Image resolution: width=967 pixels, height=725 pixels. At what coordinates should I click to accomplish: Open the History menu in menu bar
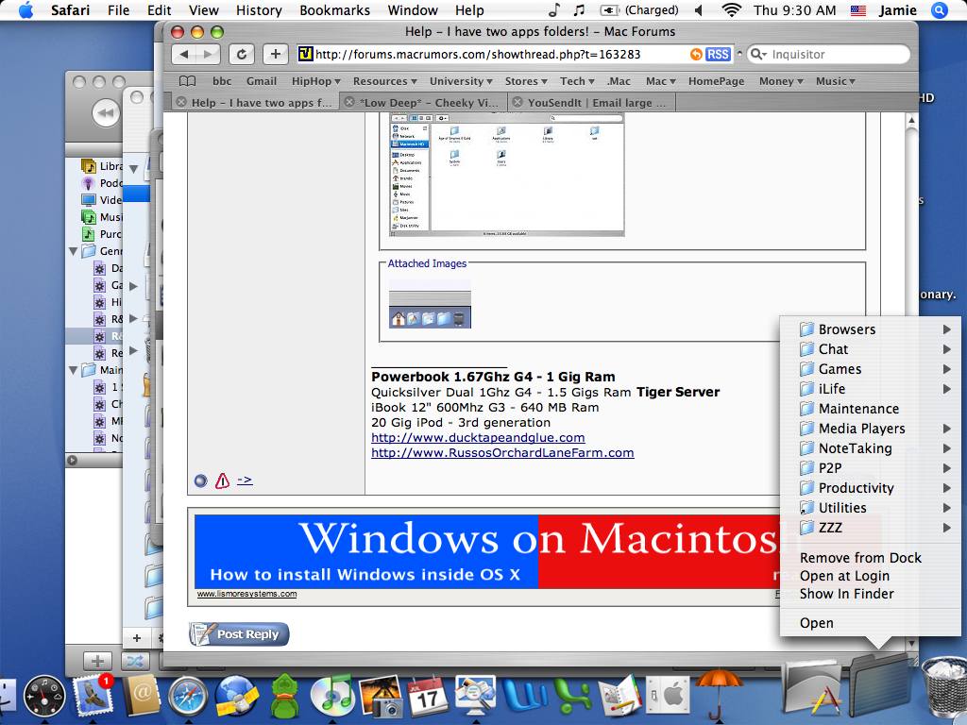click(259, 10)
